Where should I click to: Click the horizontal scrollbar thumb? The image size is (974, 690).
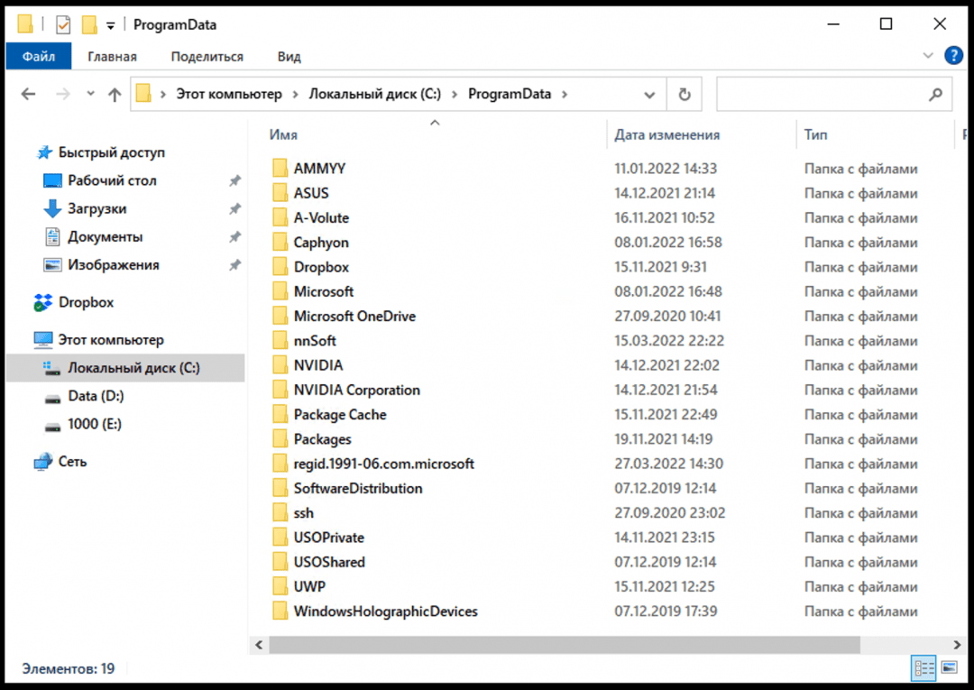[564, 645]
